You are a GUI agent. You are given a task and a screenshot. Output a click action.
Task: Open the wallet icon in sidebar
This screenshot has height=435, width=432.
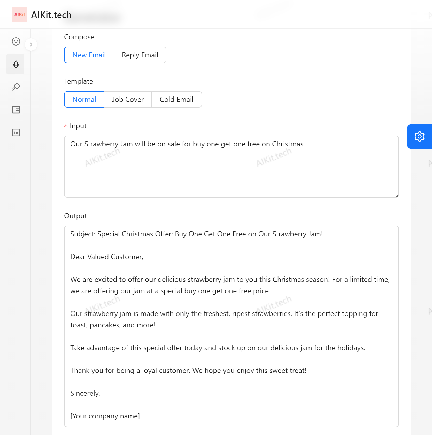(16, 110)
